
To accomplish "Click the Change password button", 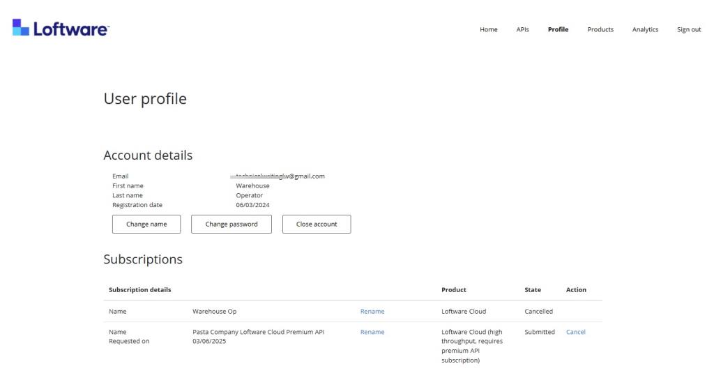I will point(231,224).
